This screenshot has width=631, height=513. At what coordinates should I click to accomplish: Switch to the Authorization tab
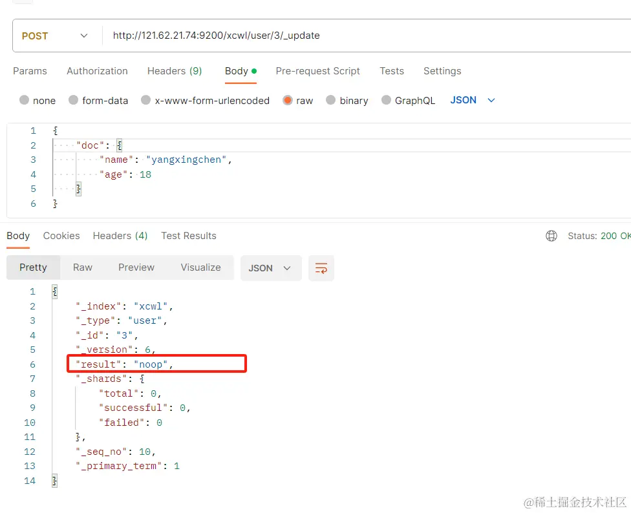point(97,71)
